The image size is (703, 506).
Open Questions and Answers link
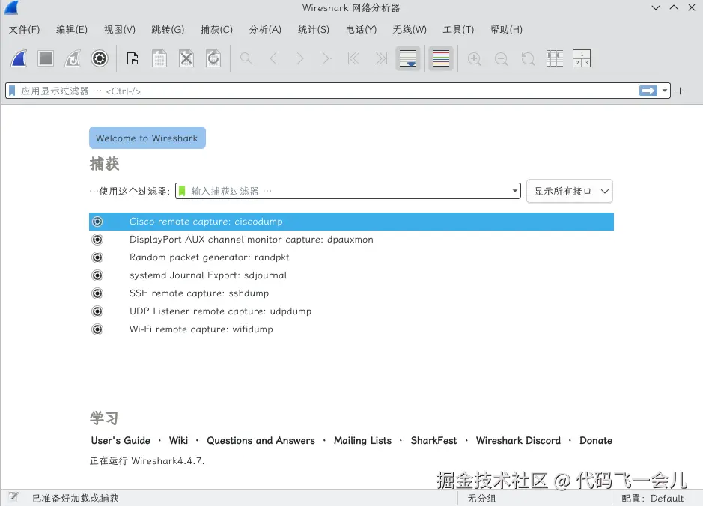pyautogui.click(x=261, y=441)
